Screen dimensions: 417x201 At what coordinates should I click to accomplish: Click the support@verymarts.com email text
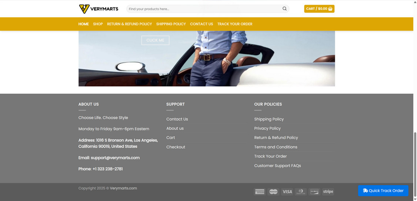pos(115,158)
